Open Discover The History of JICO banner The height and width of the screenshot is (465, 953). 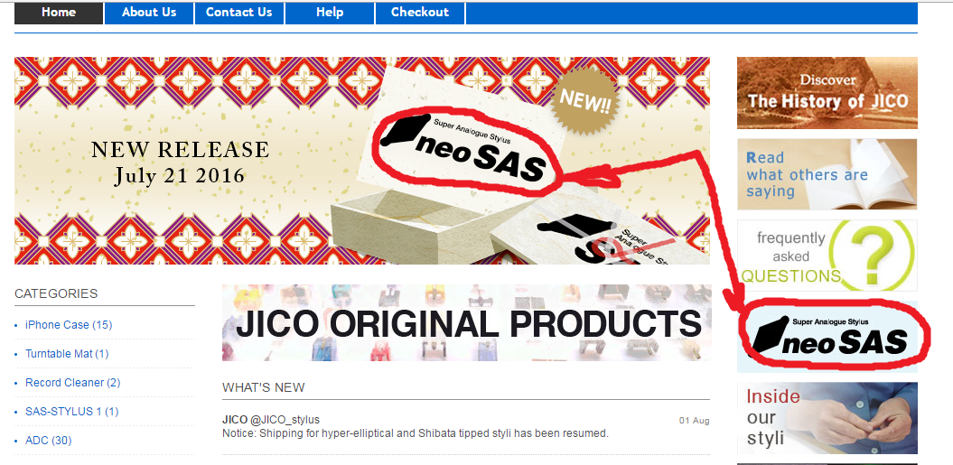pyautogui.click(x=827, y=93)
